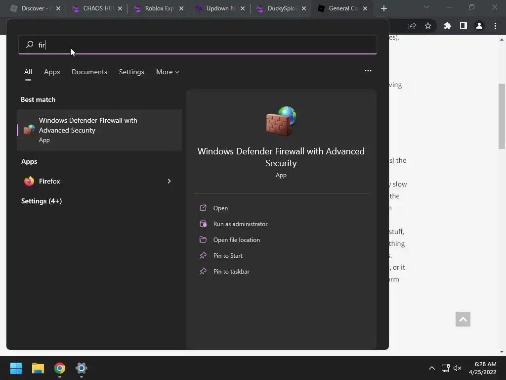This screenshot has height=380, width=506.
Task: Close the DuckySploi browser tab
Action: coord(304,8)
